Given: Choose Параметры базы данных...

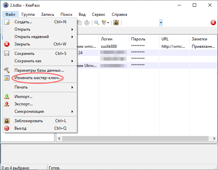Looking at the screenshot, I should 40,70.
